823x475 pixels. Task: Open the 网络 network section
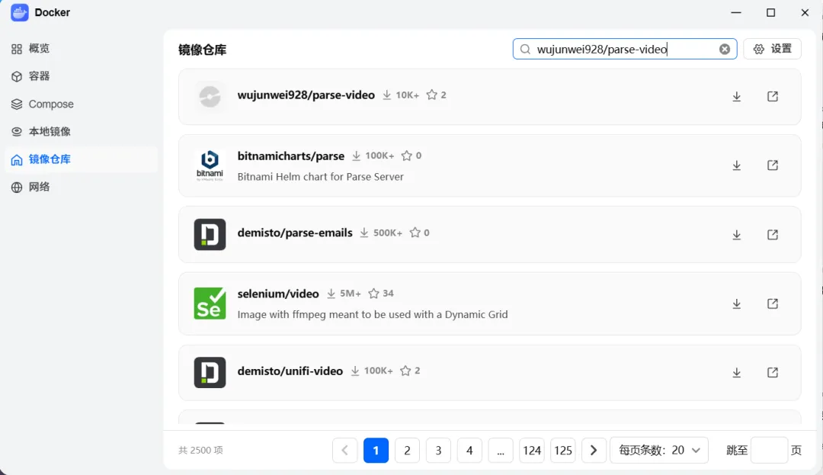click(x=82, y=187)
